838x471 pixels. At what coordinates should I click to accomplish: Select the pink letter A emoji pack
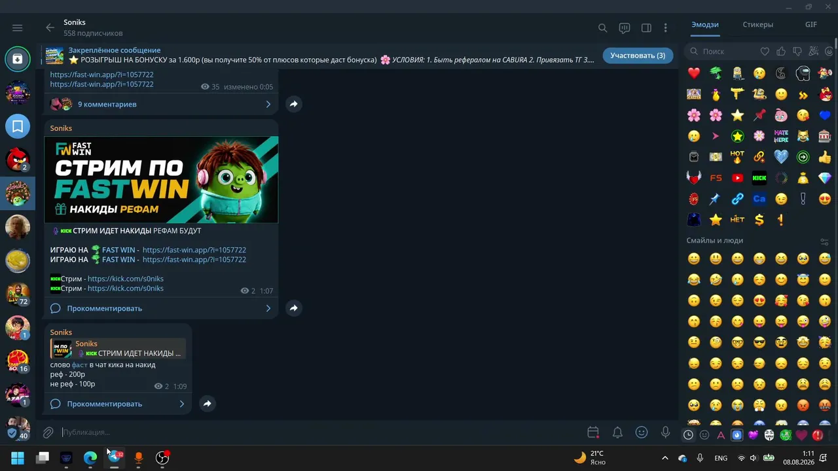721,435
